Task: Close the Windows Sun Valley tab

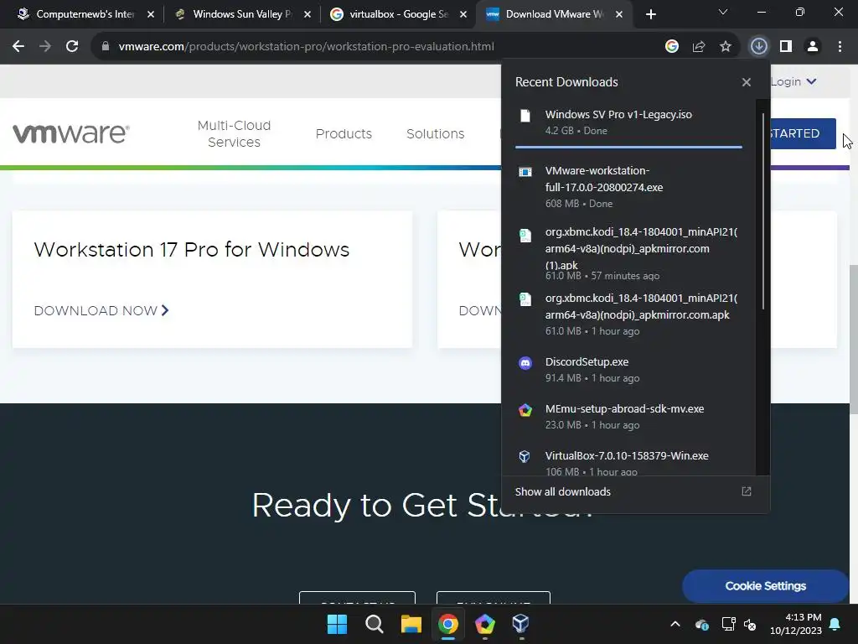Action: coord(307,15)
